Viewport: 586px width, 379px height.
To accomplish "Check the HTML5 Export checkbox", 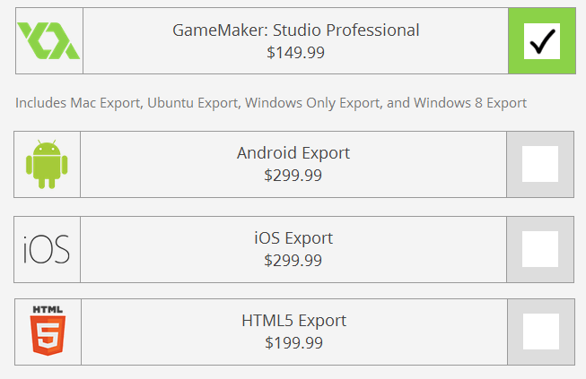I will pos(540,332).
